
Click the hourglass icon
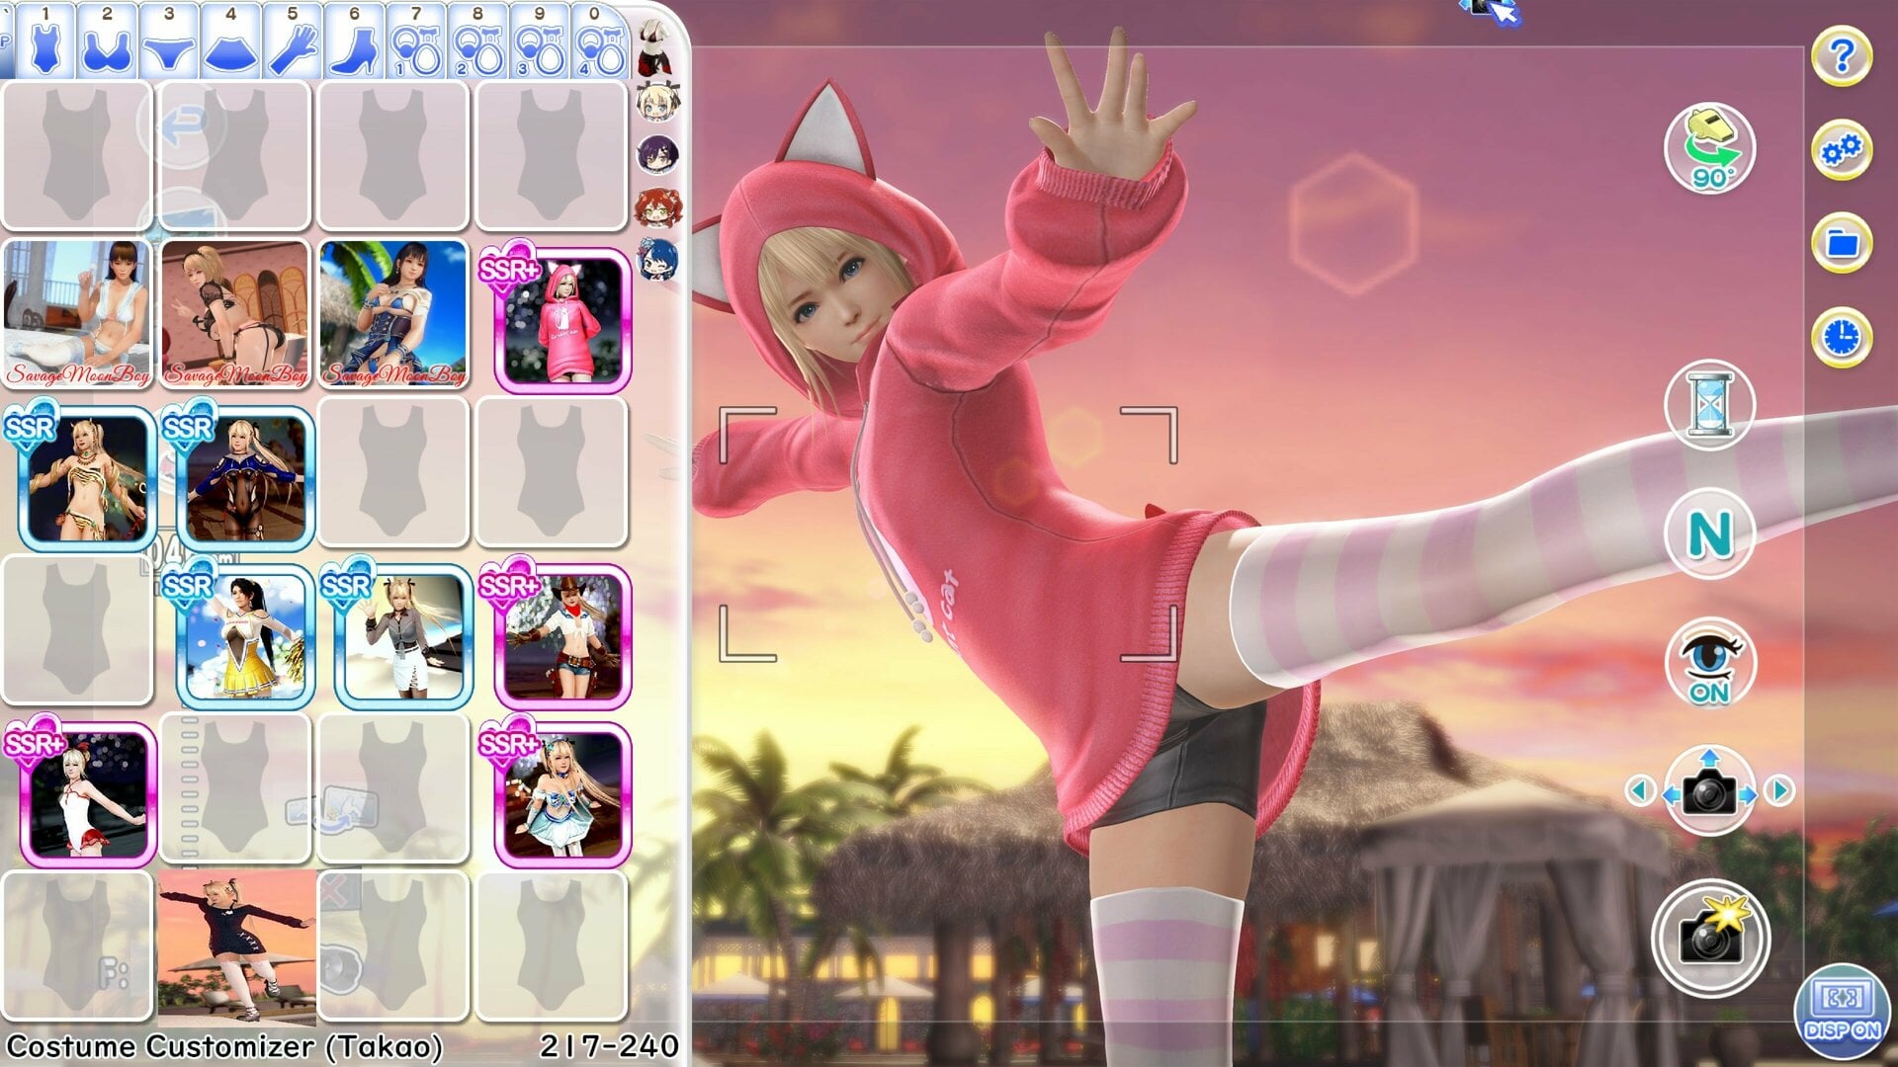[x=1709, y=404]
